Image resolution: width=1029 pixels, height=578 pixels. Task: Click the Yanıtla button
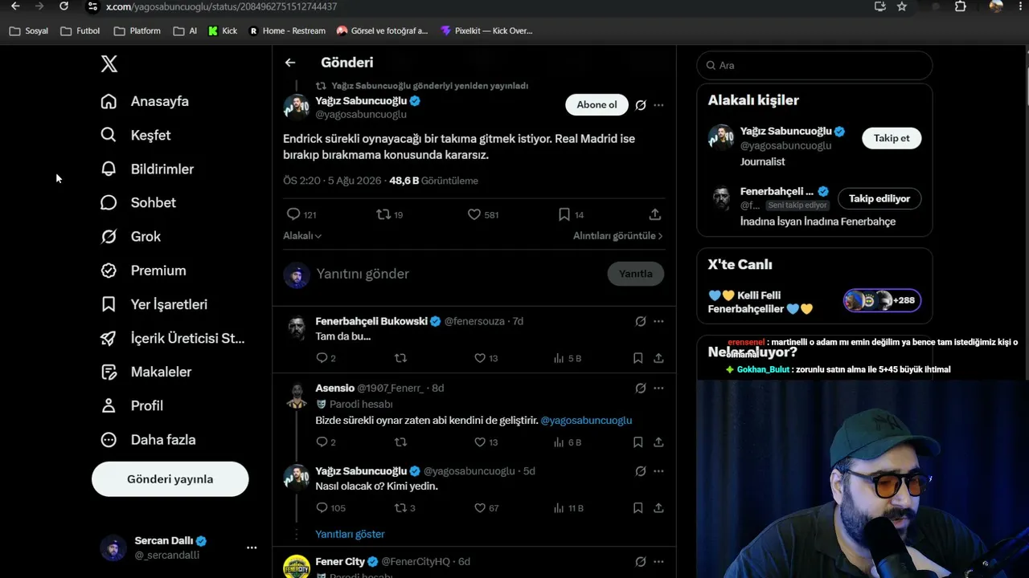coord(635,274)
